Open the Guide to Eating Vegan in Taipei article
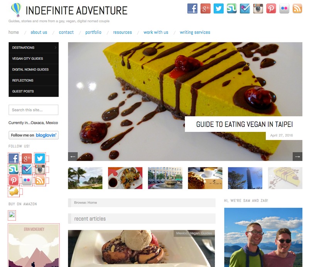The width and height of the screenshot is (311, 267). click(x=244, y=124)
